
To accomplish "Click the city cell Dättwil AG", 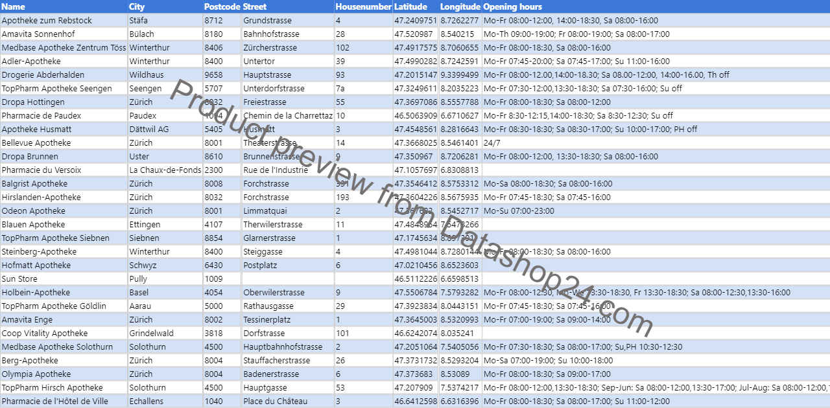I will (x=165, y=130).
